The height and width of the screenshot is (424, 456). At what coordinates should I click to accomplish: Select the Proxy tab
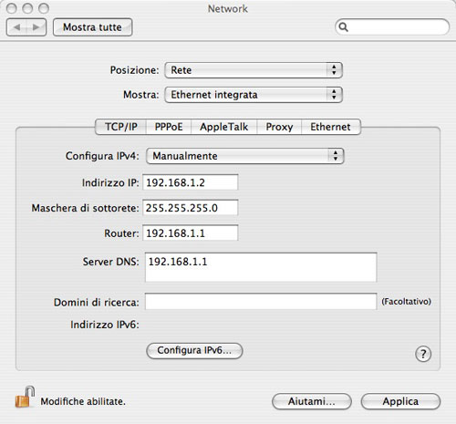[x=279, y=127]
